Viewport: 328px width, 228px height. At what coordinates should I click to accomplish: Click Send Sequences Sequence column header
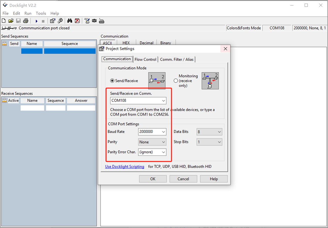[x=70, y=44]
